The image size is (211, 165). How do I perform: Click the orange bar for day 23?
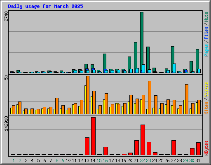click(150, 97)
